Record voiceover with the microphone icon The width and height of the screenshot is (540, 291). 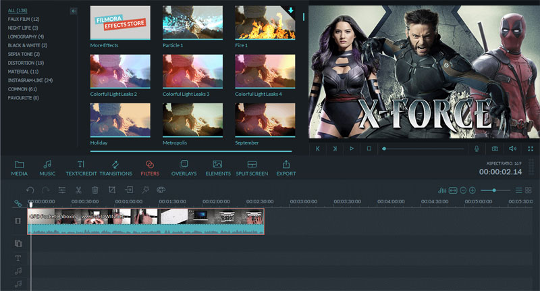[477, 149]
